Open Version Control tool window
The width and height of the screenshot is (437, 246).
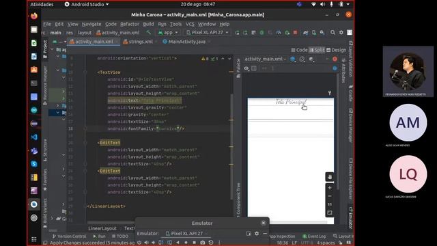pos(69,236)
